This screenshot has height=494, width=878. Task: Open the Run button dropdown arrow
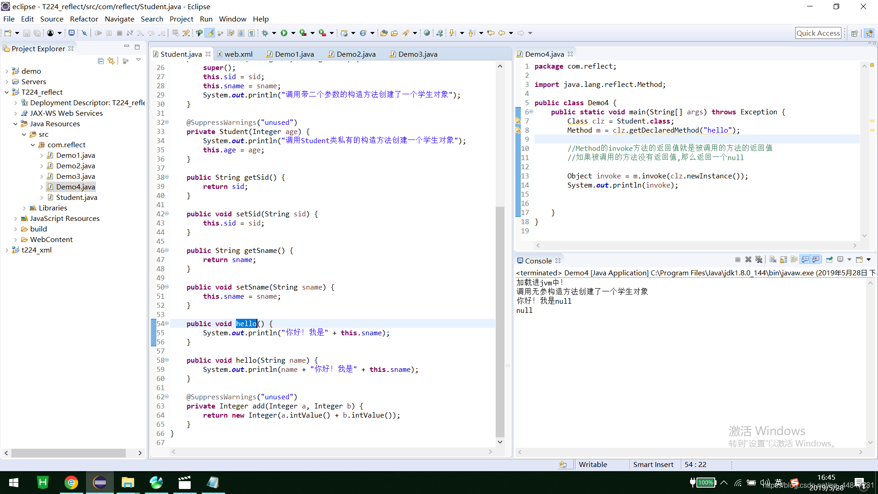293,33
